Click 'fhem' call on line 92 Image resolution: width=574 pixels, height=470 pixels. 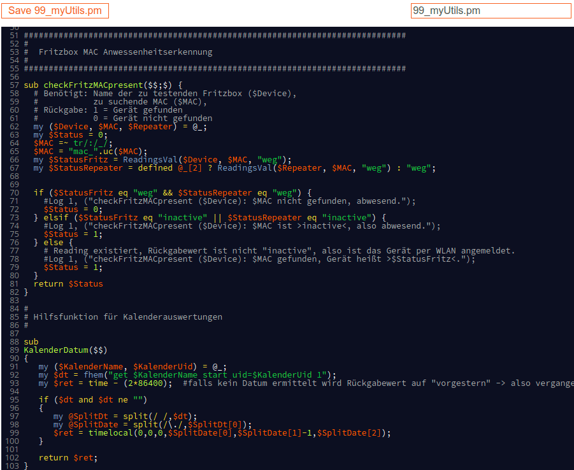(x=94, y=375)
